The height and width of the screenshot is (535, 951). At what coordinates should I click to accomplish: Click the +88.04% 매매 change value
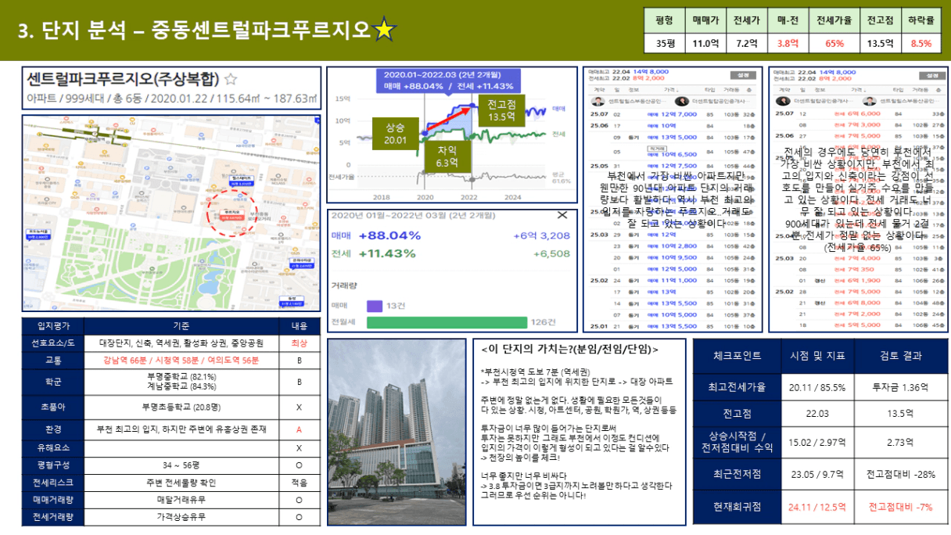point(389,235)
